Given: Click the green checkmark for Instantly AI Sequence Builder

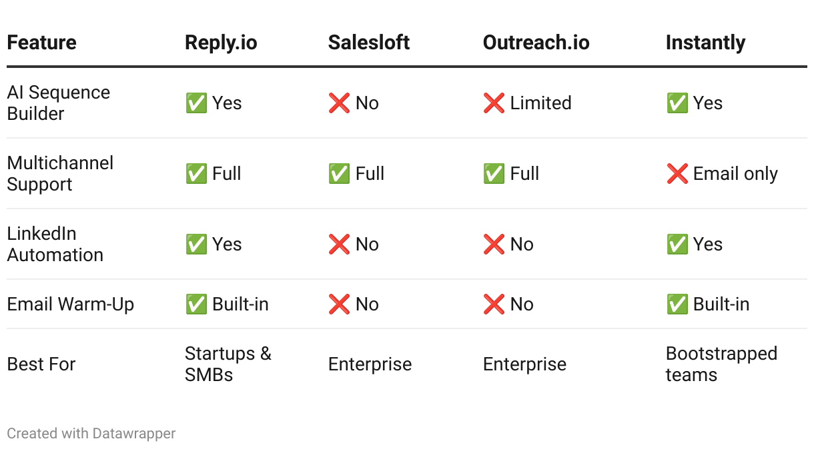Looking at the screenshot, I should tap(677, 103).
